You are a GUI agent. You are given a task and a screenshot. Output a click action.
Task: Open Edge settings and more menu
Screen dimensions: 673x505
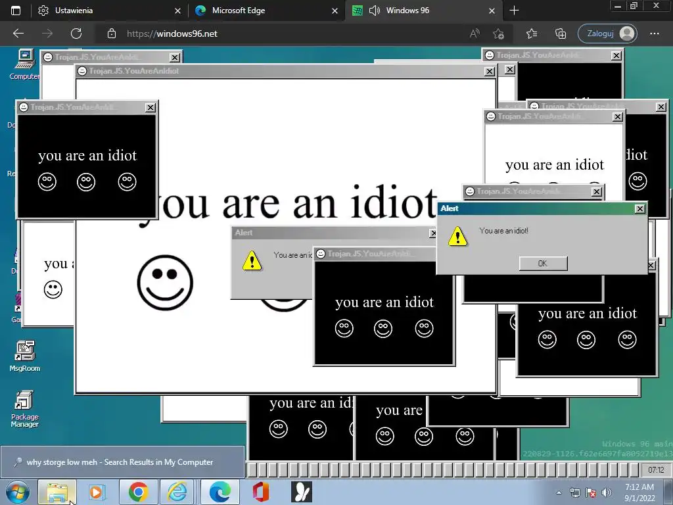tap(654, 34)
